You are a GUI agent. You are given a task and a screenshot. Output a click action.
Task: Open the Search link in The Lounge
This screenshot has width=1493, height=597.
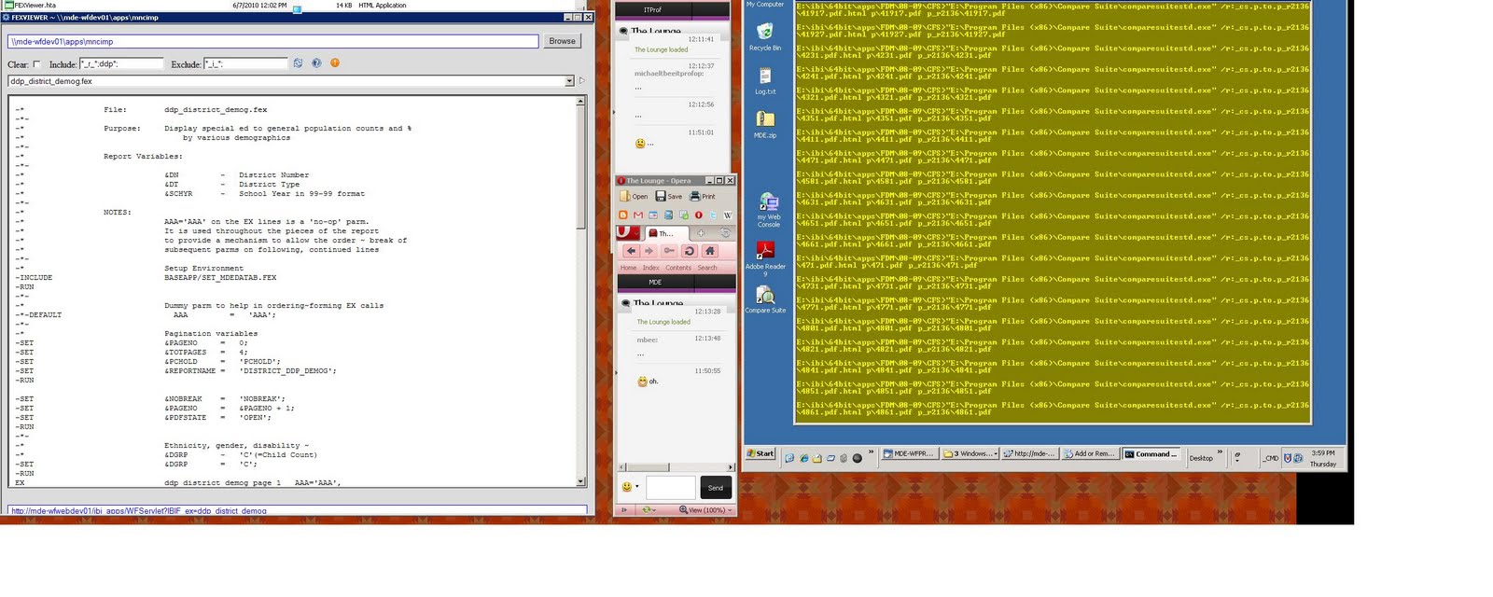707,268
